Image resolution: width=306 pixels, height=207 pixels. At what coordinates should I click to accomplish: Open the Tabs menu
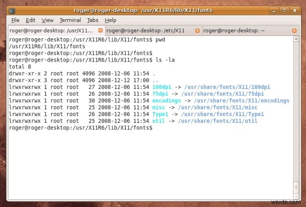(93, 20)
